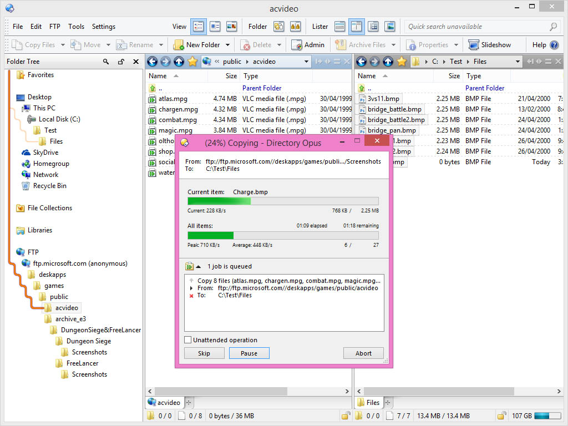Screen dimensions: 568x426
Task: Select single-pane Lister layout icon
Action: [340, 27]
